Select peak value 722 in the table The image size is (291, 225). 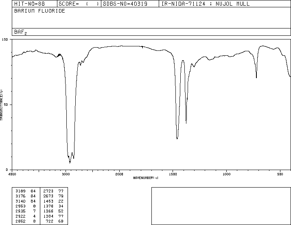[x=50, y=221]
